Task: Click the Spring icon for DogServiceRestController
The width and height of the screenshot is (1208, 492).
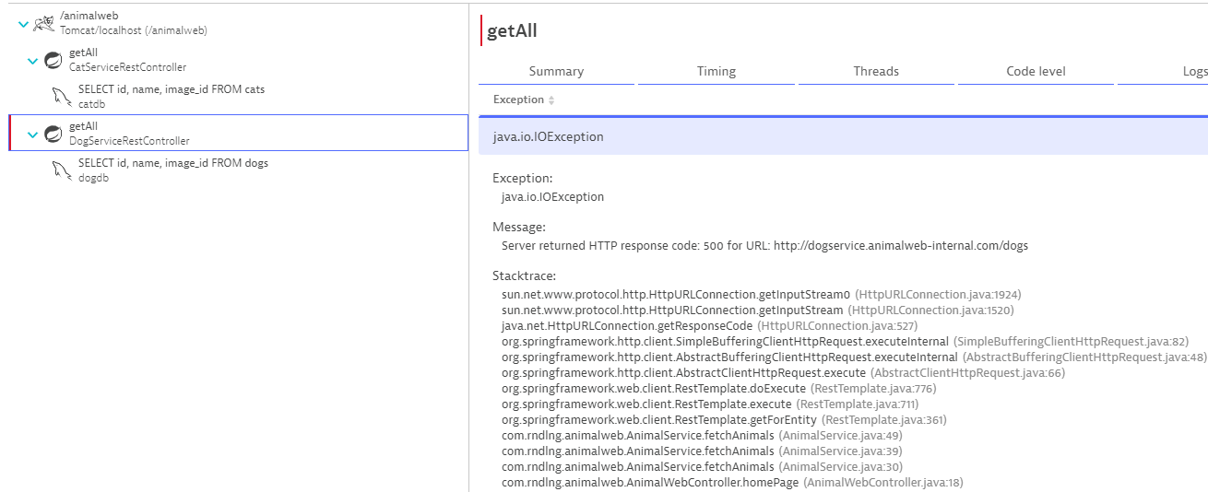Action: 53,134
